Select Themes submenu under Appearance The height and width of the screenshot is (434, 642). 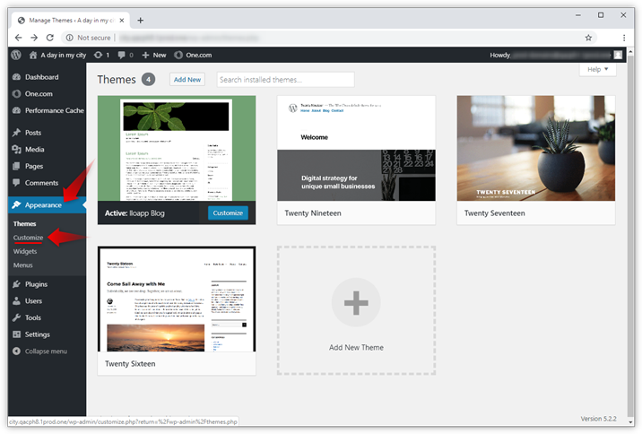click(24, 223)
